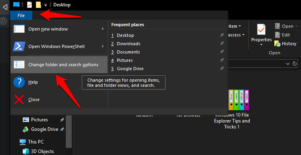The width and height of the screenshot is (301, 155).
Task: Select 3D Objects in navigation pane
Action: (x=38, y=151)
